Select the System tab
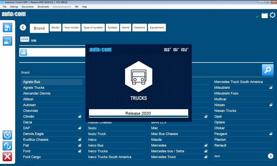Image resolution: width=277 pixels, height=166 pixels. pyautogui.click(x=112, y=28)
